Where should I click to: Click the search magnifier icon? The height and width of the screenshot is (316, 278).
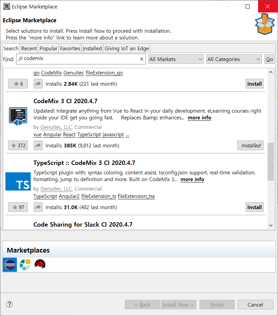pyautogui.click(x=20, y=59)
